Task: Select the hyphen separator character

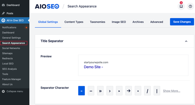Action: coord(81,91)
